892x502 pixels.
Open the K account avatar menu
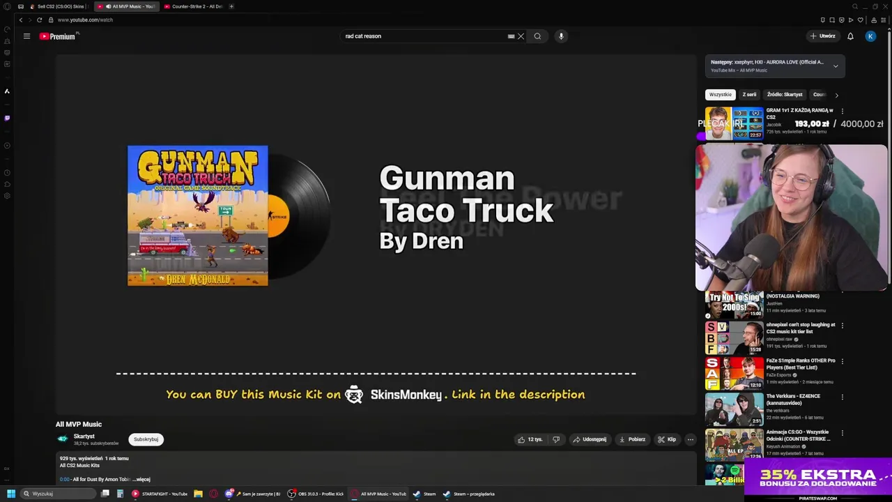coord(870,36)
